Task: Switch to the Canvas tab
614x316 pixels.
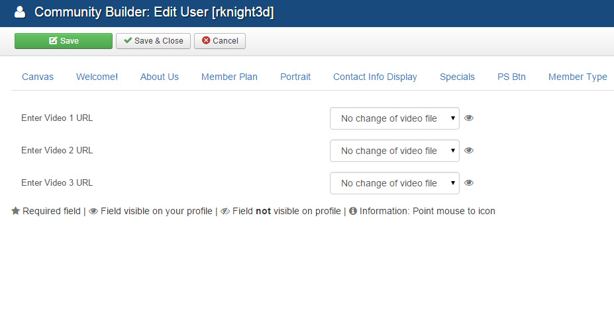Action: point(38,77)
